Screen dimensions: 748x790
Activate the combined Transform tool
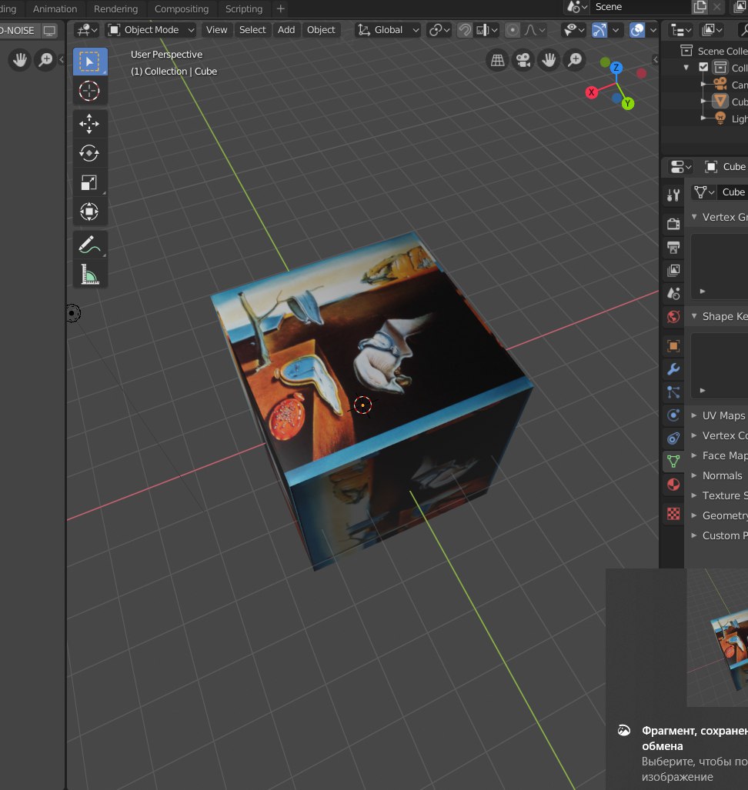(x=90, y=212)
